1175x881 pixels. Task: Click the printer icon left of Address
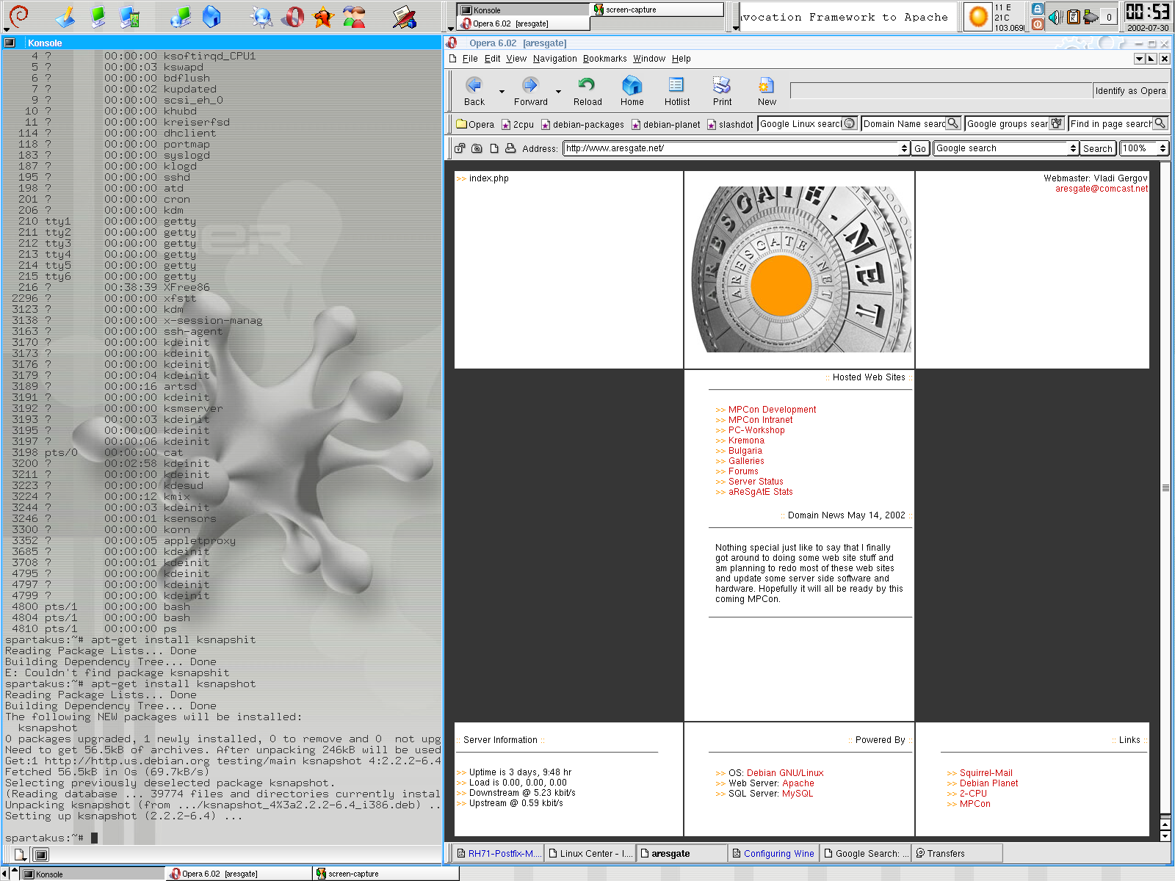(510, 148)
